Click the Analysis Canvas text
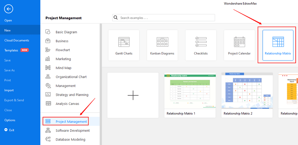Viewport: 298px width, 145px height. point(67,104)
